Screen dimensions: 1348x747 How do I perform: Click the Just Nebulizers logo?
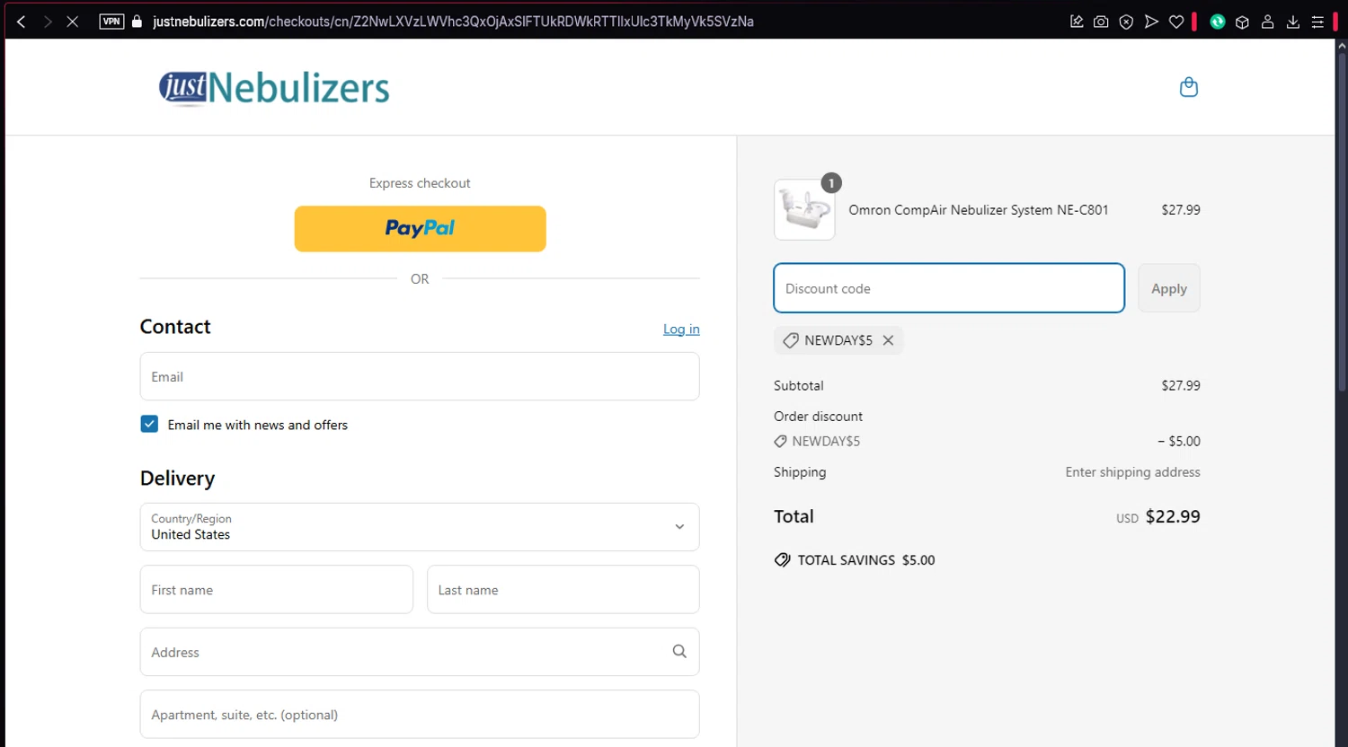274,88
